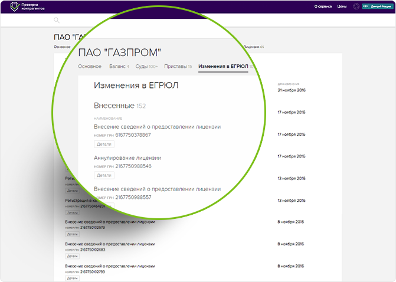Click the Аннулирование лицензии entry title
This screenshot has width=396, height=282.
[127, 158]
